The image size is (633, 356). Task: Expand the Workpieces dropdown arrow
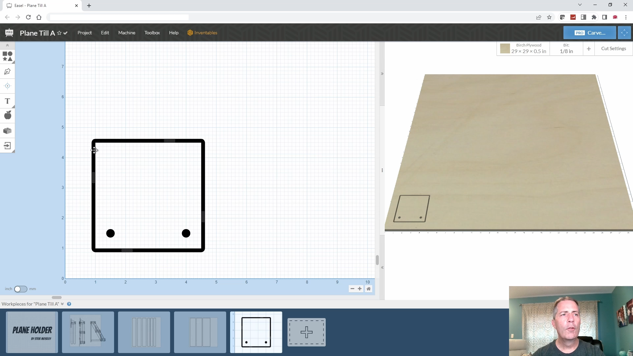pyautogui.click(x=62, y=304)
